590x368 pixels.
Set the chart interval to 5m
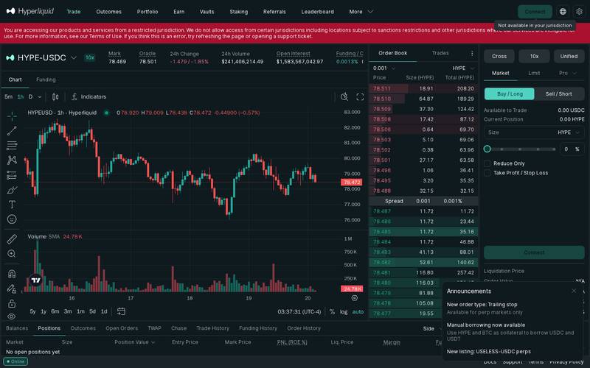click(8, 97)
